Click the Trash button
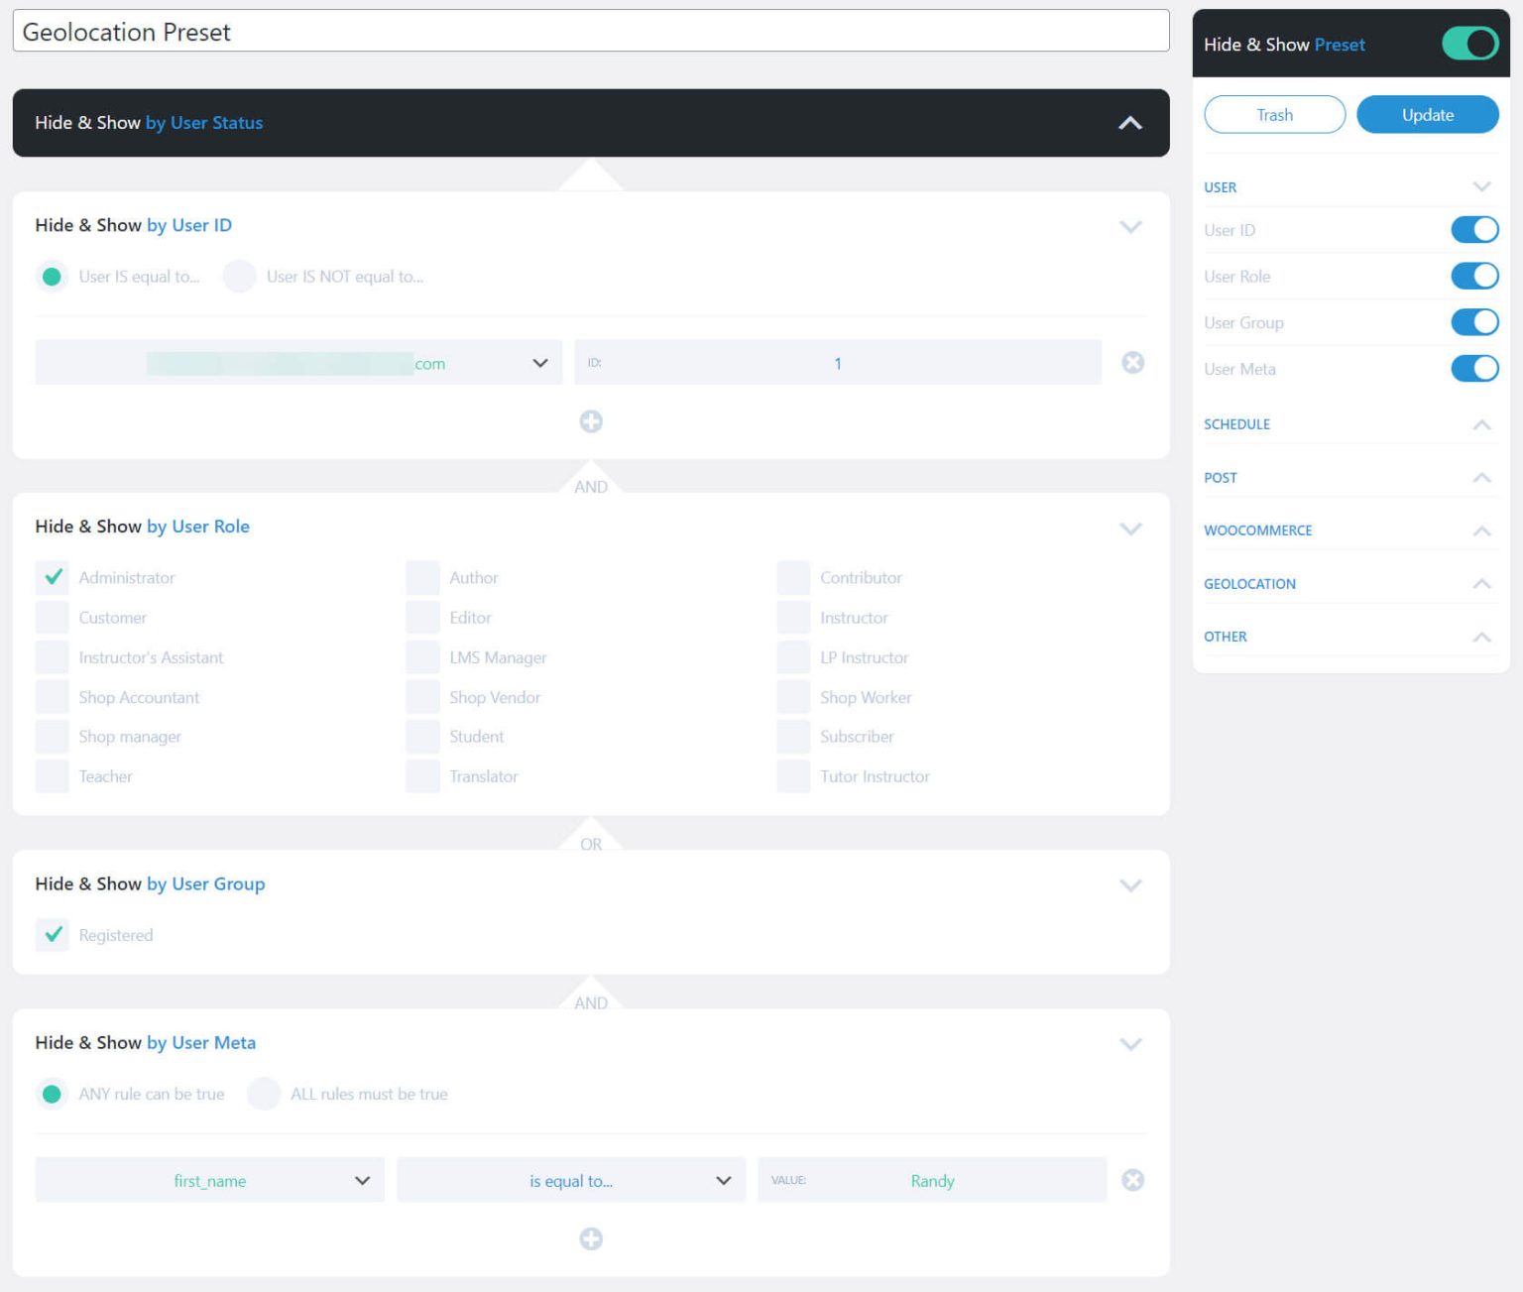Viewport: 1523px width, 1292px height. coord(1273,114)
